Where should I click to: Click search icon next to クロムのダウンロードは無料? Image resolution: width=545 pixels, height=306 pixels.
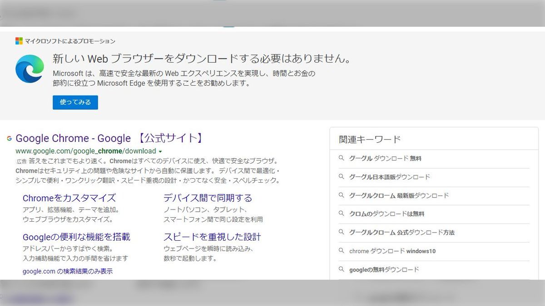(x=342, y=214)
